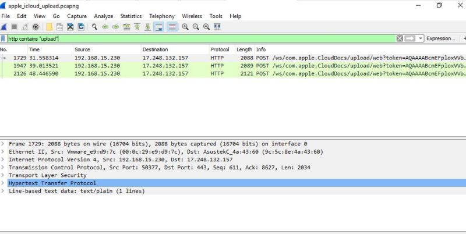Close the capture file icon

70,27
